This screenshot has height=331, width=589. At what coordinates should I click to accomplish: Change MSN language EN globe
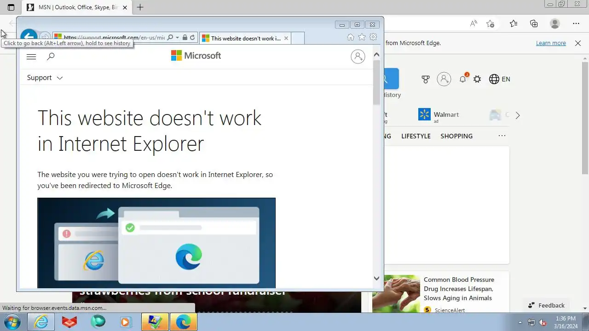pos(500,79)
